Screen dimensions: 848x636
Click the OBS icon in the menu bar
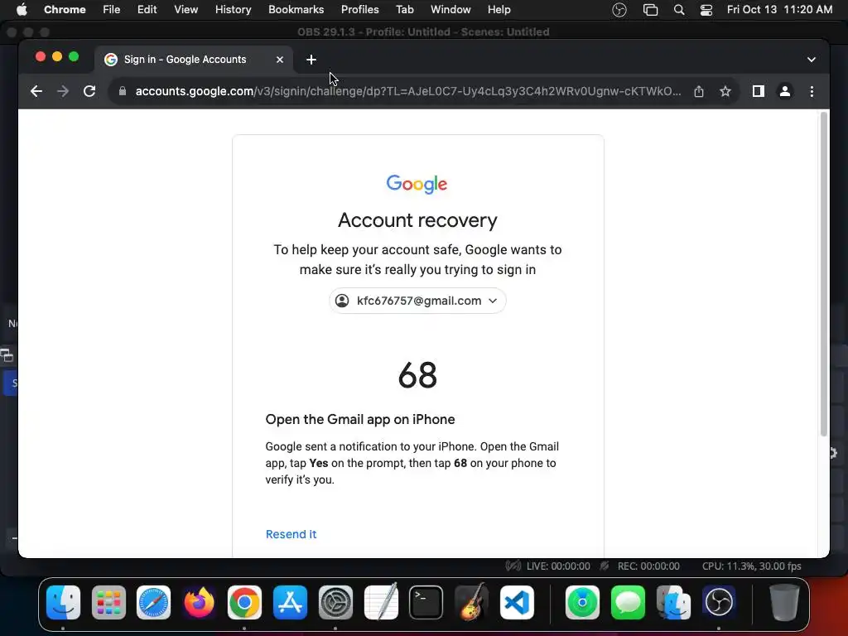tap(619, 10)
